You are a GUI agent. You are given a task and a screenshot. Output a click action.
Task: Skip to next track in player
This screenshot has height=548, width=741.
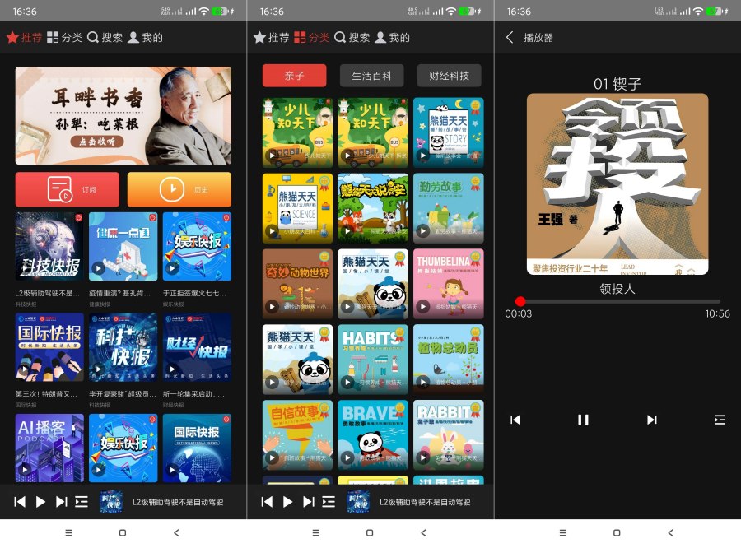pos(652,420)
